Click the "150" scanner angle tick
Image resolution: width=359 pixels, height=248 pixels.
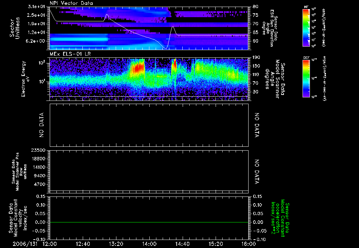pos(256,66)
